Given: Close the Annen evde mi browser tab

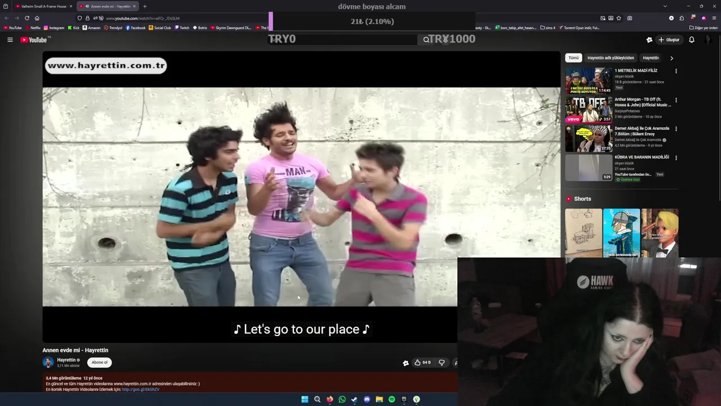Looking at the screenshot, I should coord(134,6).
